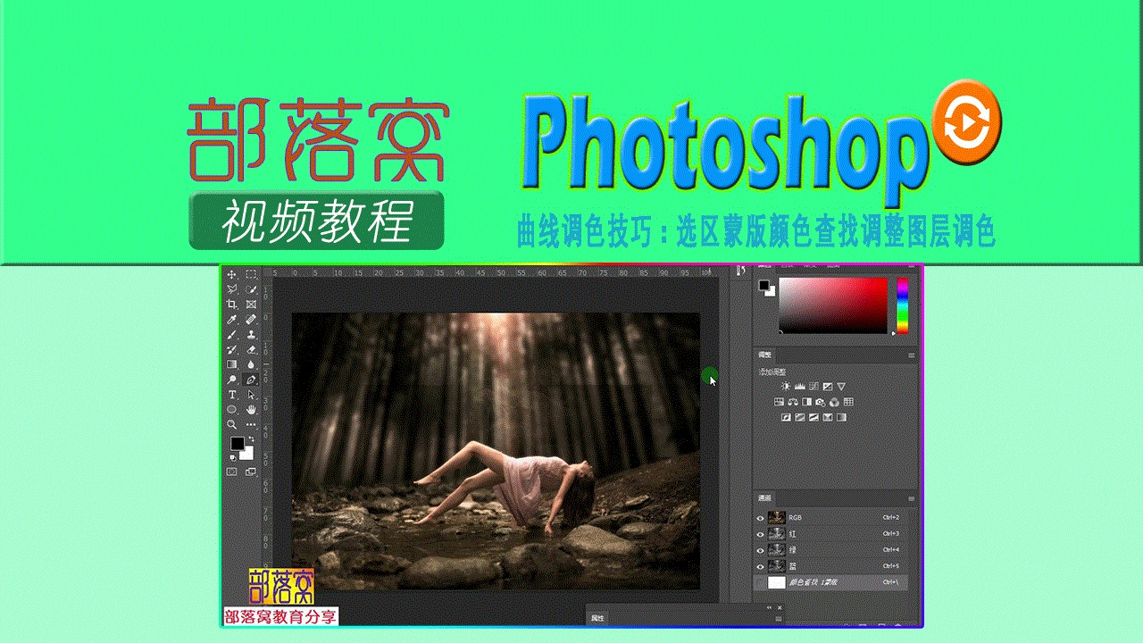This screenshot has height=643, width=1143.
Task: Select the Path Selection tool
Action: (x=251, y=395)
